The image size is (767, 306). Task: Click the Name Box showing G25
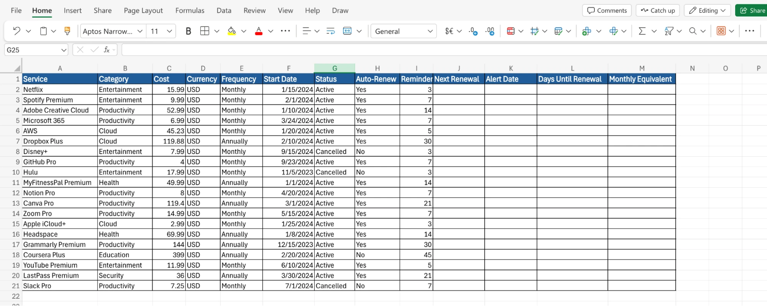pyautogui.click(x=33, y=50)
